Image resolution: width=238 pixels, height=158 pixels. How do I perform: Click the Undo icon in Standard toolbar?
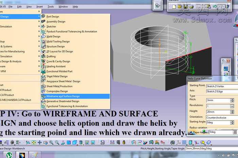215,7
